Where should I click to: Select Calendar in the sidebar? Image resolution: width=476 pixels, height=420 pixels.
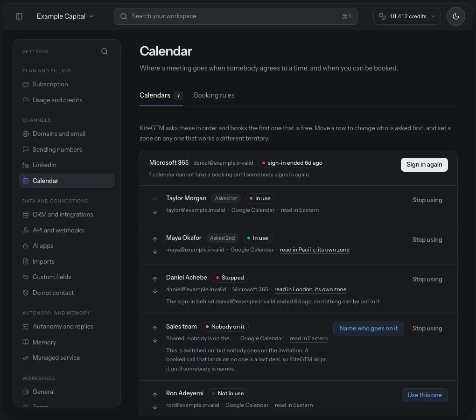pyautogui.click(x=66, y=181)
